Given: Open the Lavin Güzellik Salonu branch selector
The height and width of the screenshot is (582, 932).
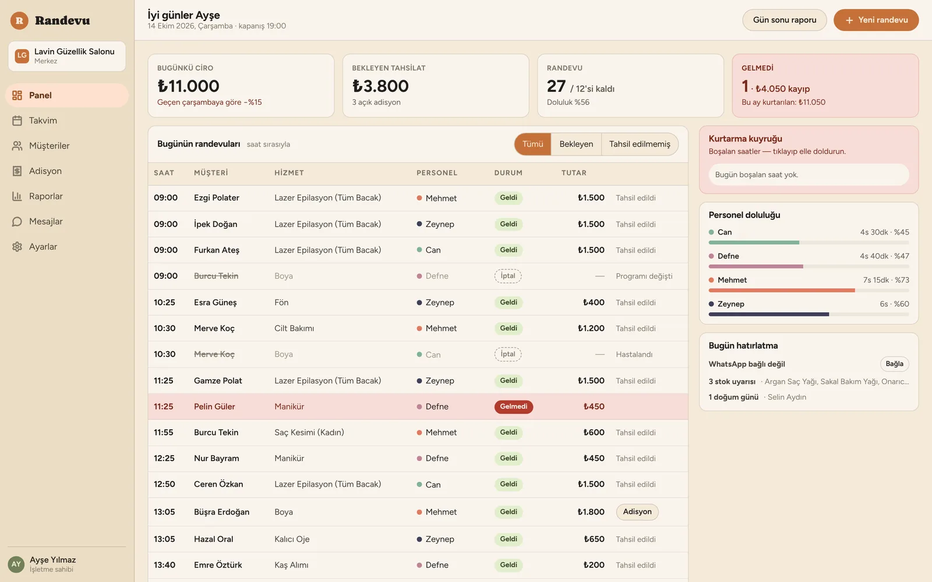Looking at the screenshot, I should pos(67,56).
